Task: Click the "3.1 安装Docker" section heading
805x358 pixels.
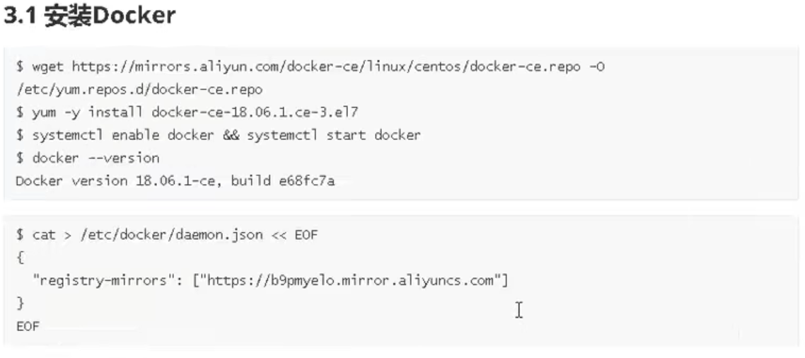Action: pyautogui.click(x=90, y=16)
